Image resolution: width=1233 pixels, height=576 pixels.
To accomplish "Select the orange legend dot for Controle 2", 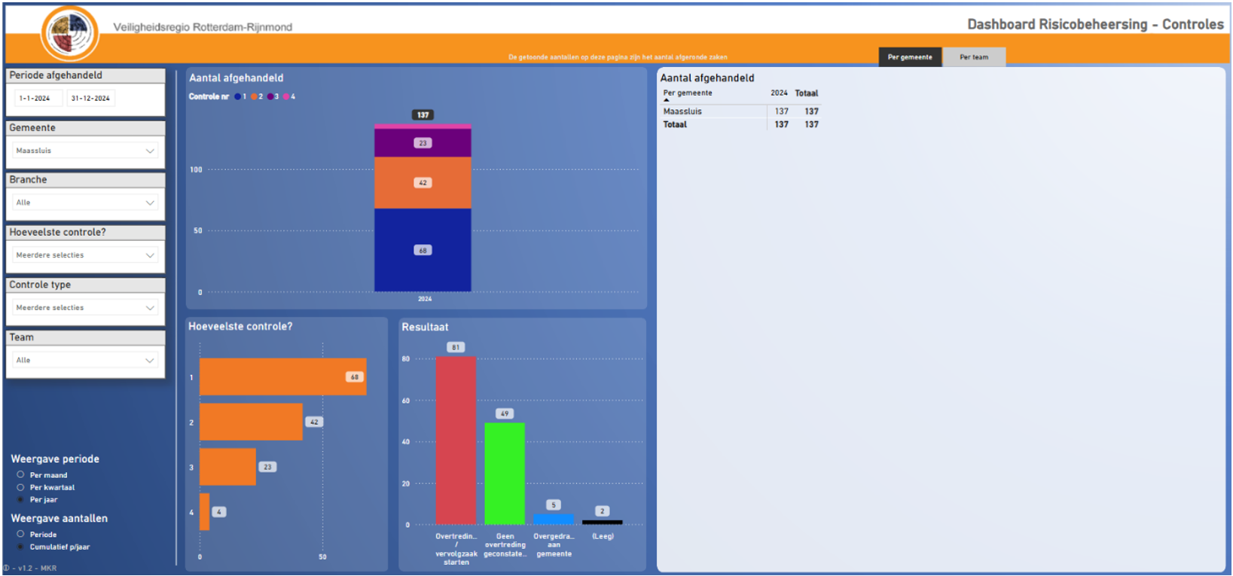I will pyautogui.click(x=254, y=96).
